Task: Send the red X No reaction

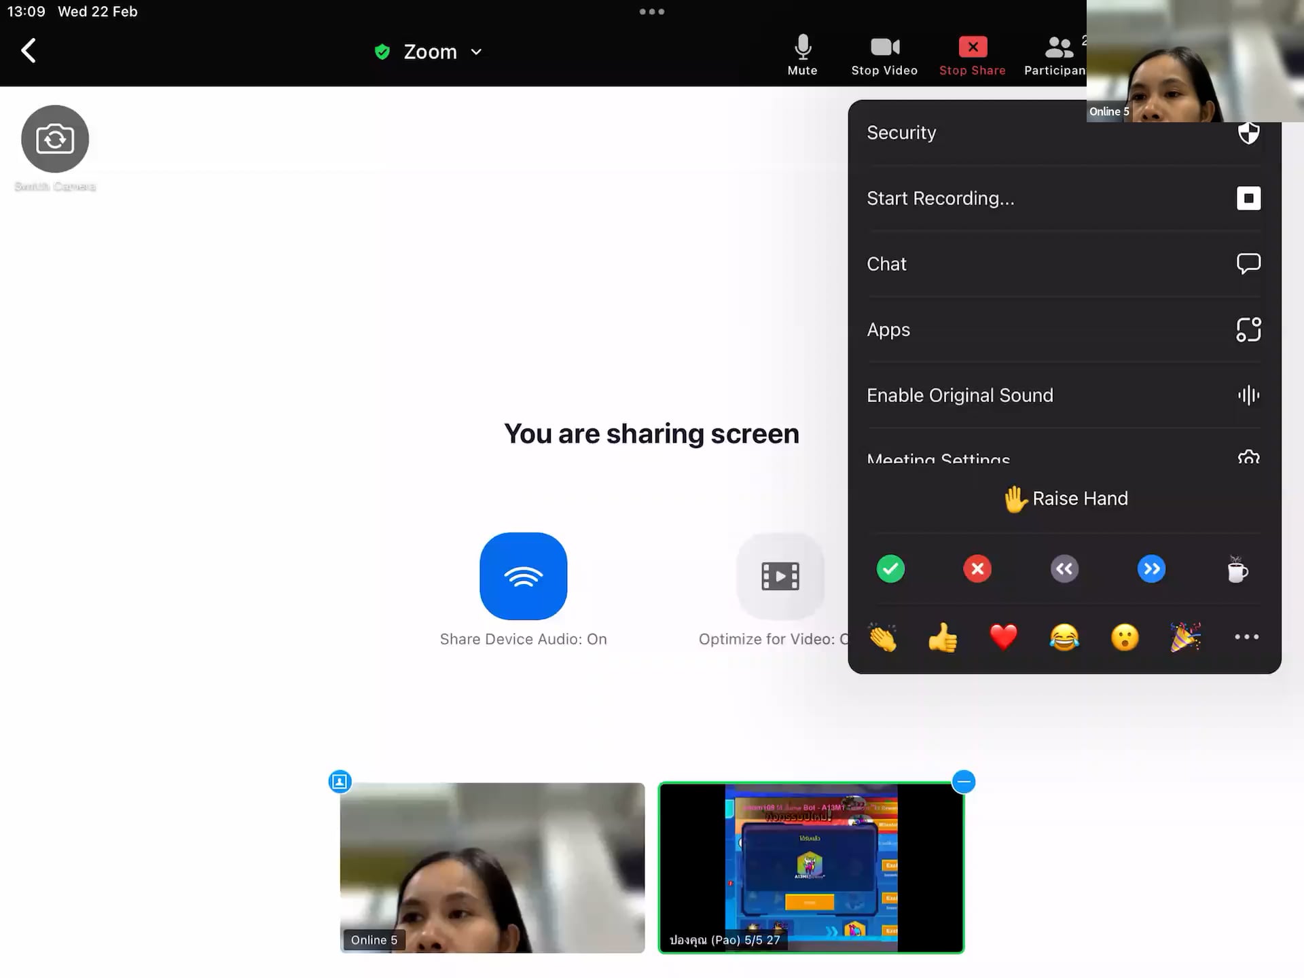Action: click(x=977, y=569)
